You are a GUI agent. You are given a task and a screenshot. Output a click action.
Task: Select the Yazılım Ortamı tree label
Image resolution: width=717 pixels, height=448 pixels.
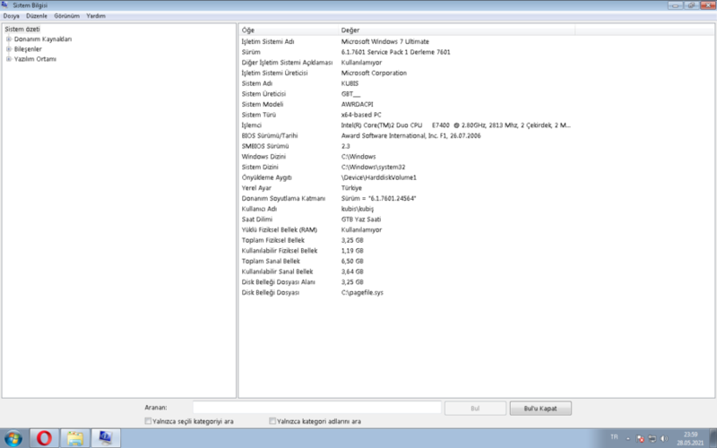point(35,59)
